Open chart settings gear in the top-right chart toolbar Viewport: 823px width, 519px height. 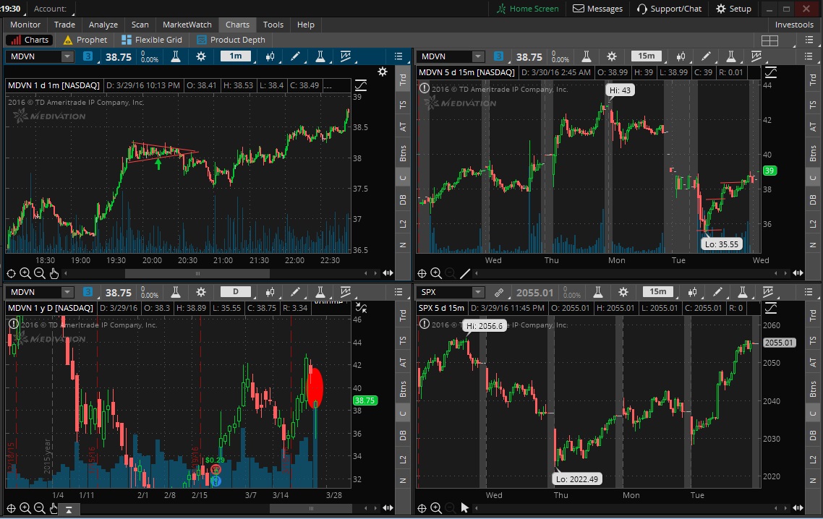(x=612, y=56)
